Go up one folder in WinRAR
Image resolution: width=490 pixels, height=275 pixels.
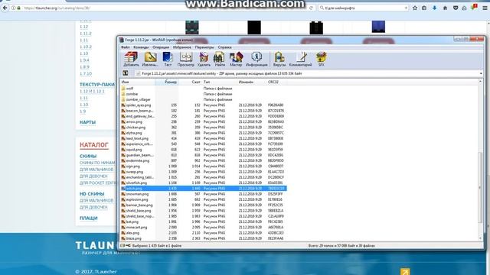coord(126,73)
